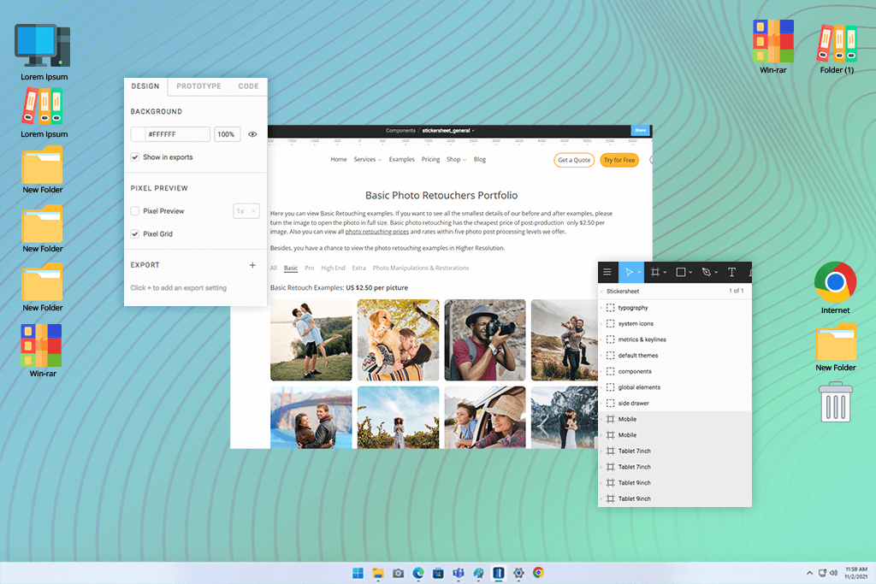This screenshot has height=584, width=876.
Task: Click the system icons frame icon
Action: tap(610, 324)
